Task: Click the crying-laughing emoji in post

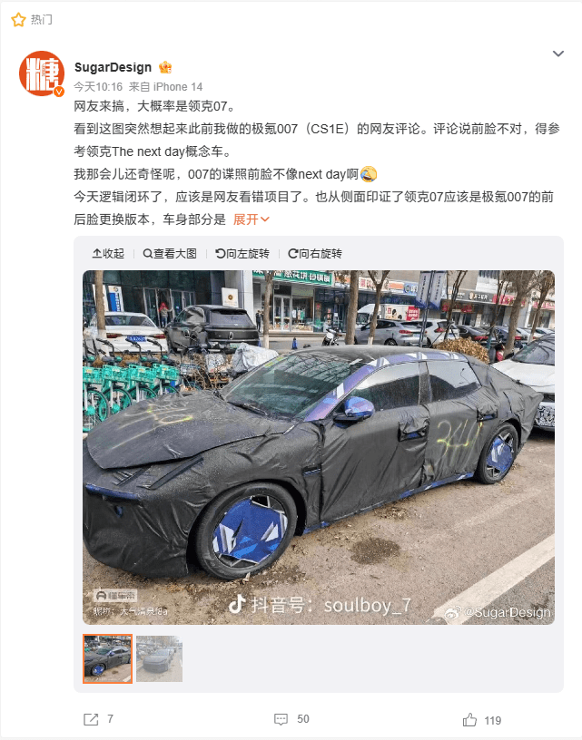Action: tap(369, 174)
